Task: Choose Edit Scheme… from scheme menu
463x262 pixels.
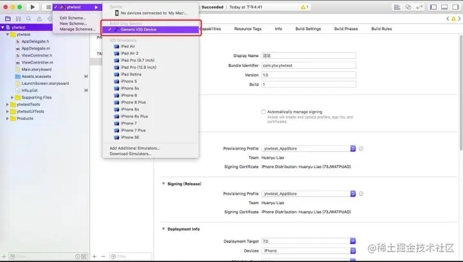Action: click(73, 18)
